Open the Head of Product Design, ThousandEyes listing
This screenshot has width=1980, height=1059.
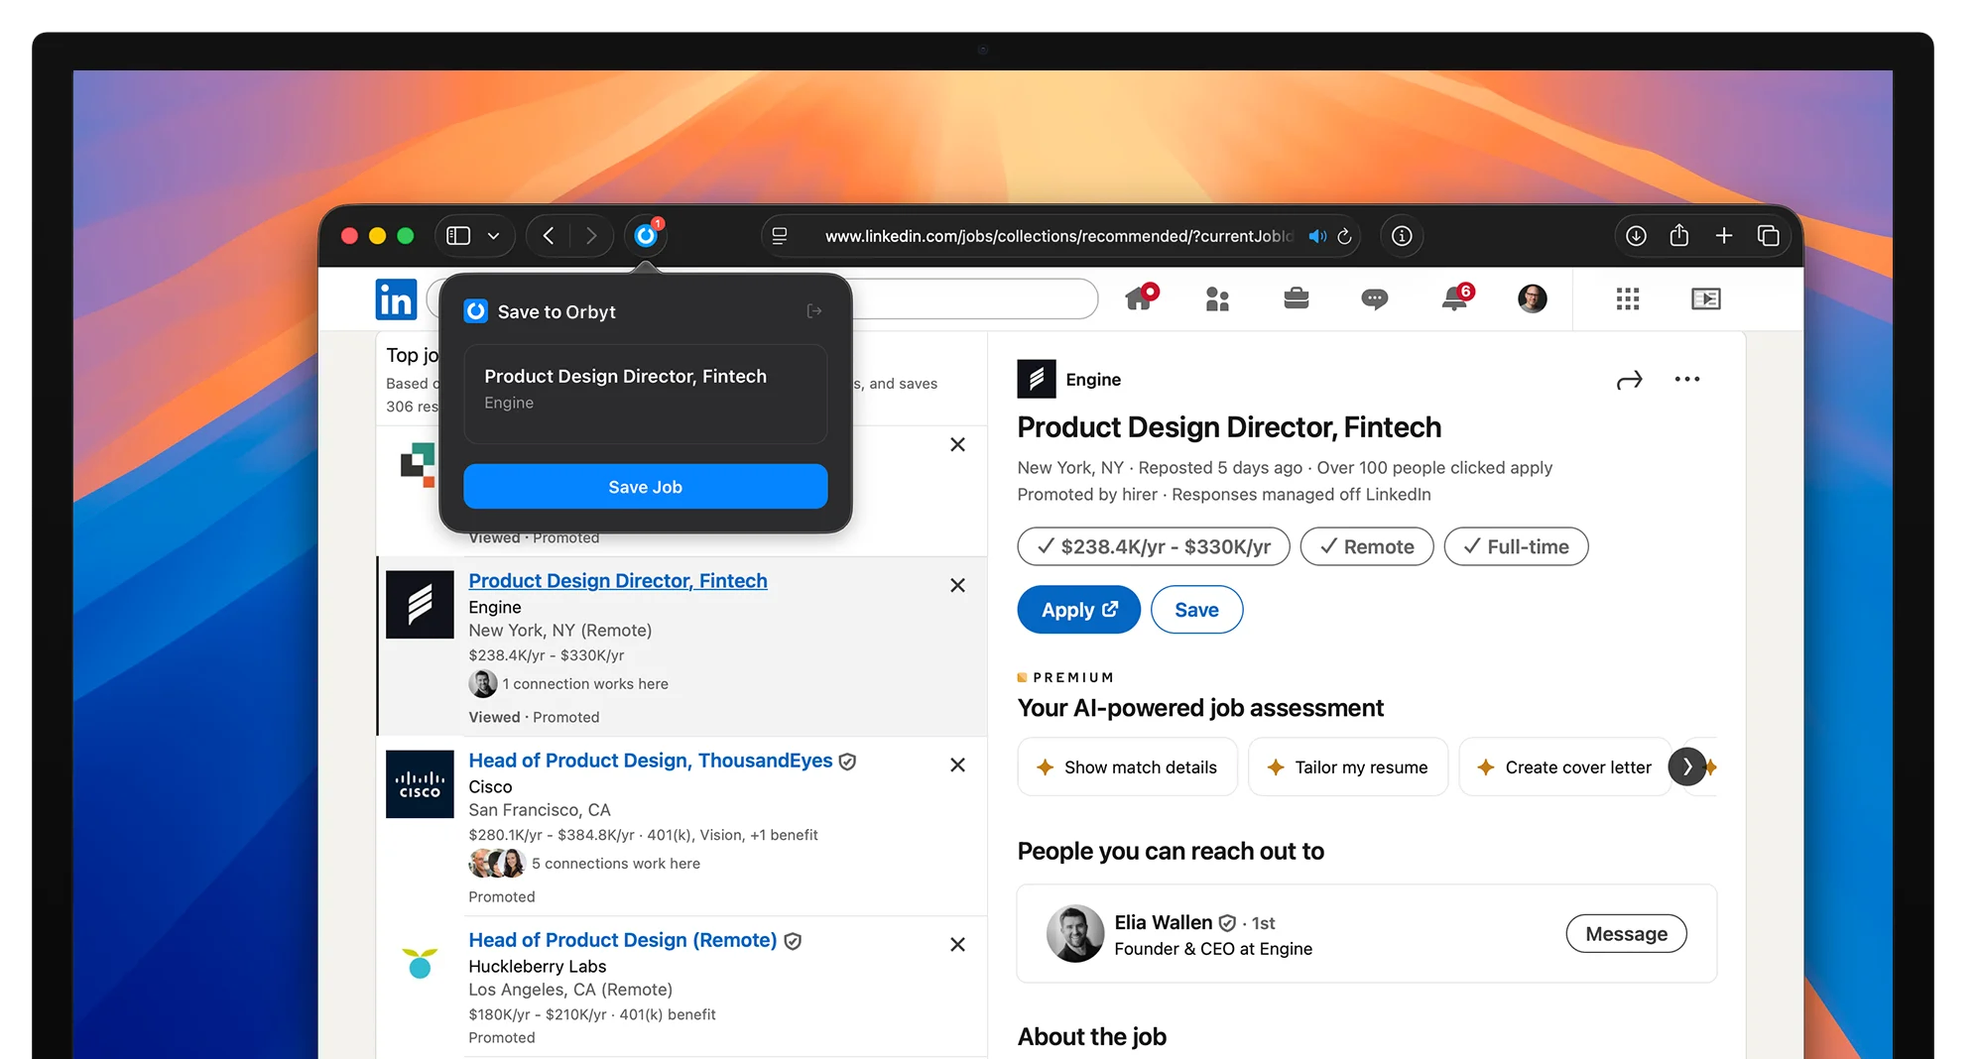pos(650,761)
